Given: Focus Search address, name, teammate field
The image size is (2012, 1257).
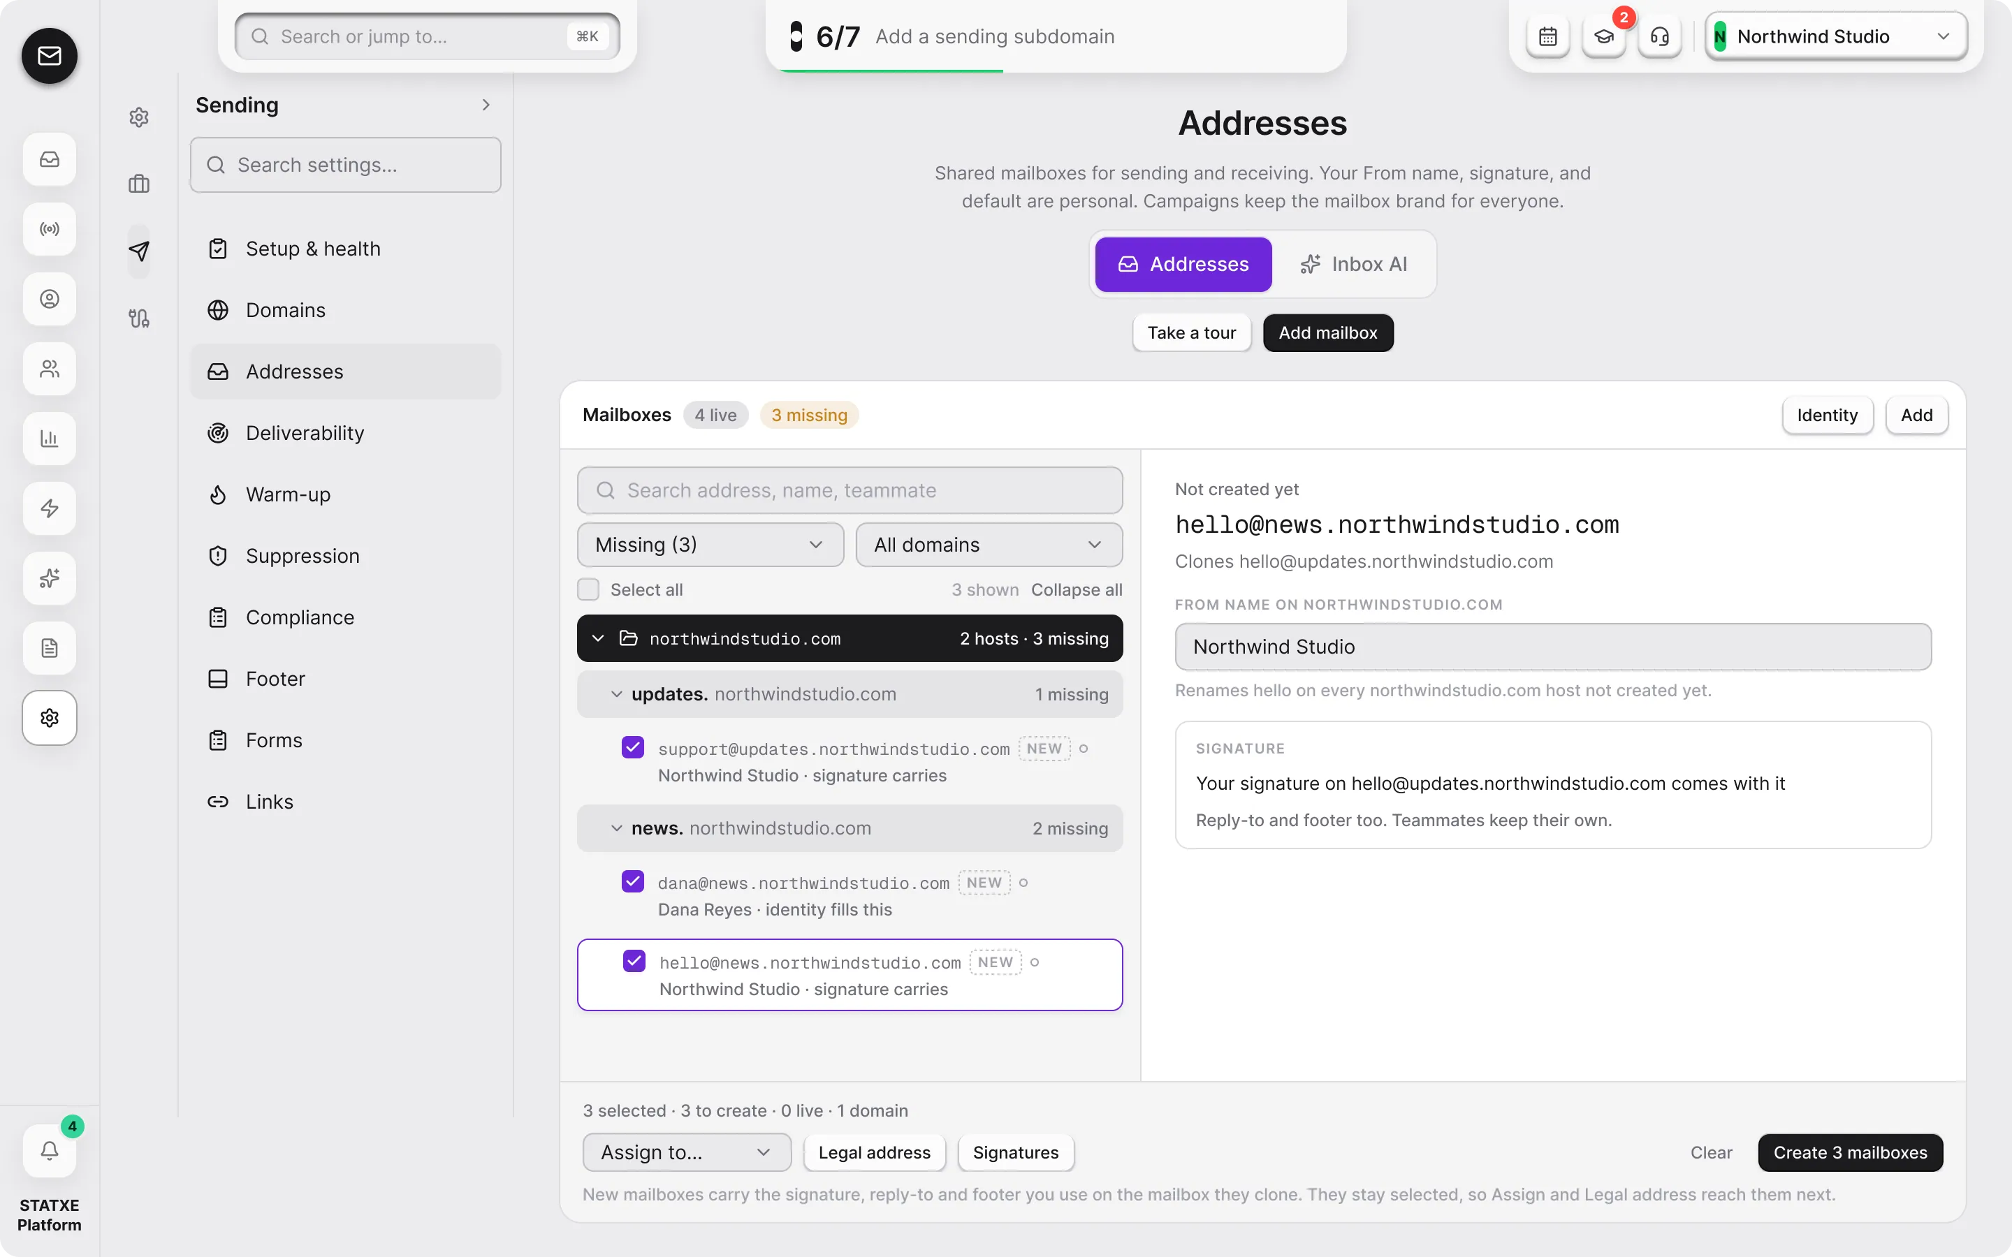Looking at the screenshot, I should coord(850,490).
